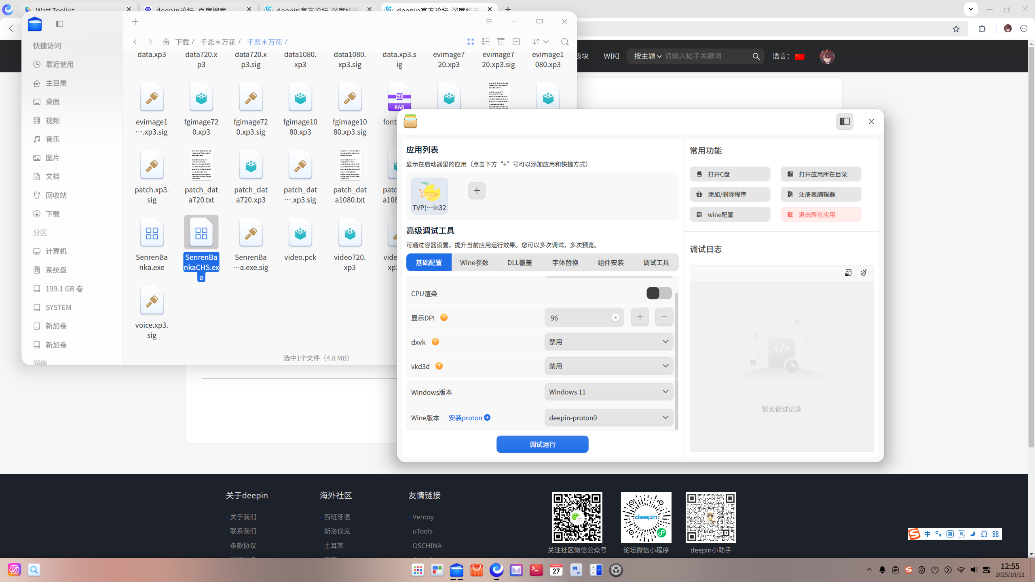This screenshot has width=1035, height=582.
Task: Bookmark page with star icon in browser
Action: pyautogui.click(x=956, y=29)
